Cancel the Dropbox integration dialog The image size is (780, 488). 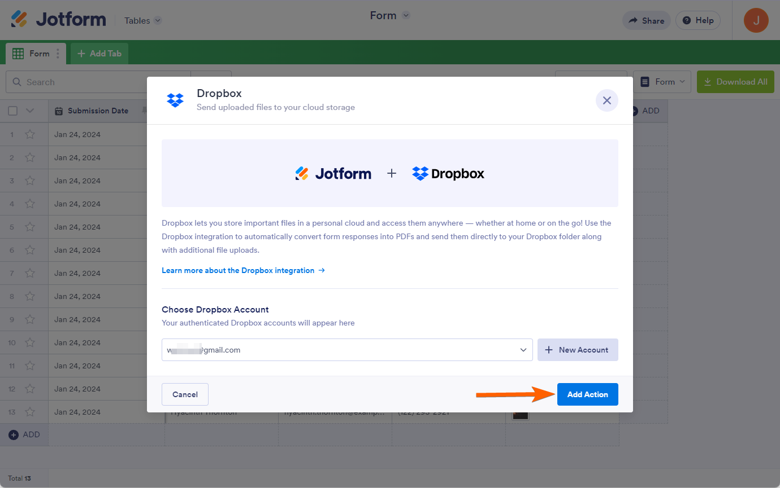click(185, 394)
